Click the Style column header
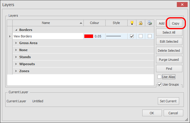Screen dimensions: 190x123 point(117,23)
